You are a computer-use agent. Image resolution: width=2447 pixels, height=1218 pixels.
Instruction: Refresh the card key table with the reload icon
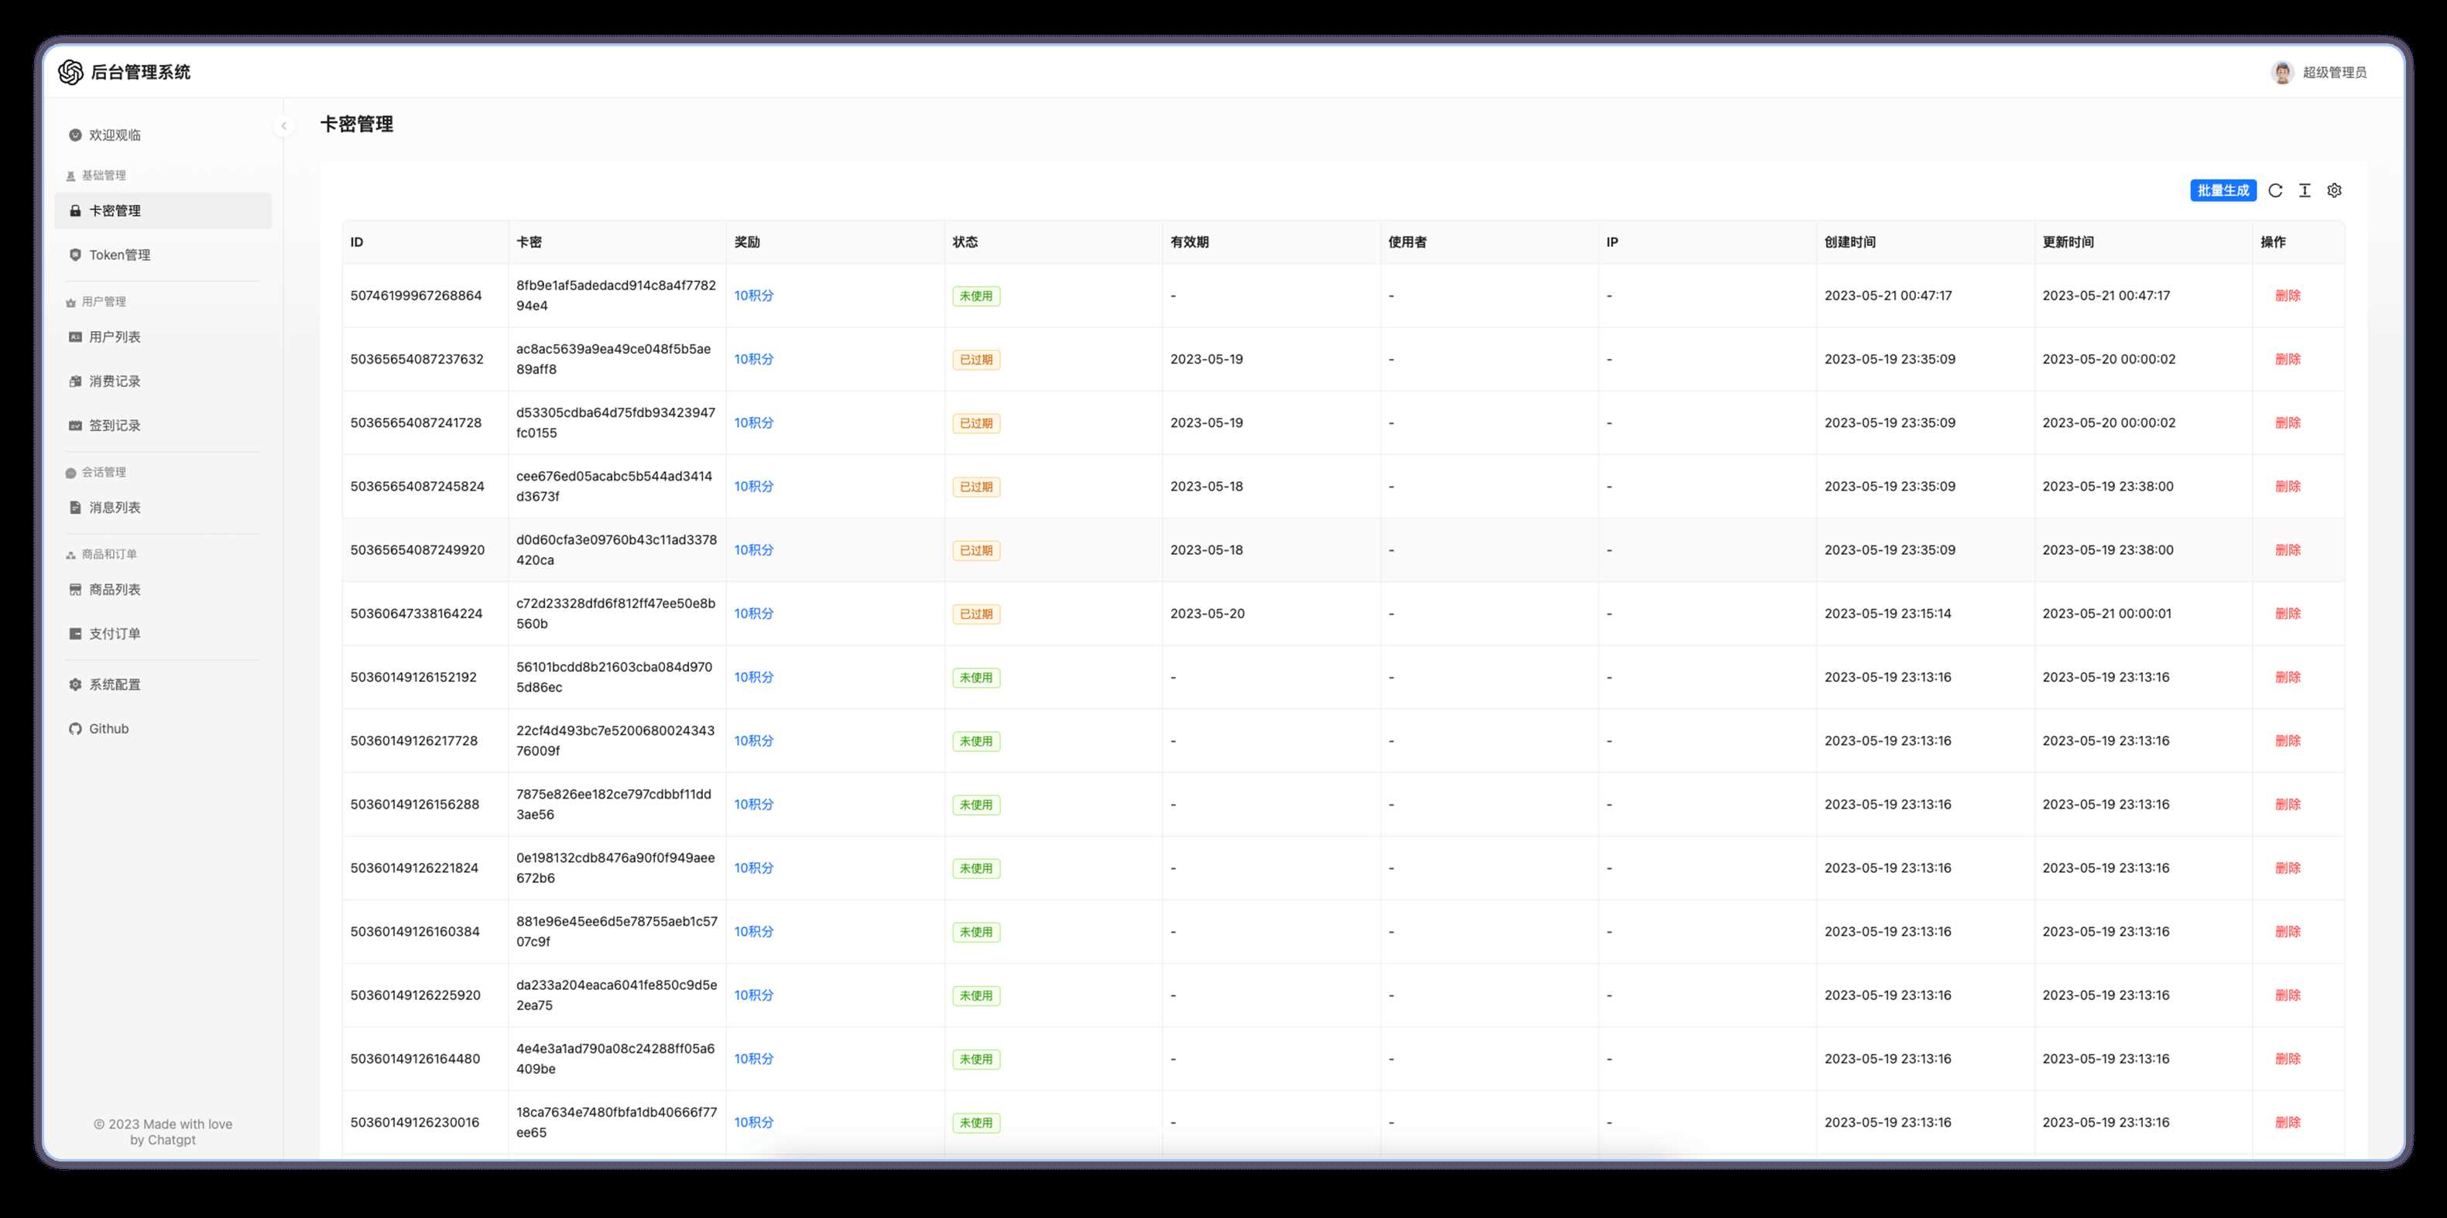[x=2274, y=190]
